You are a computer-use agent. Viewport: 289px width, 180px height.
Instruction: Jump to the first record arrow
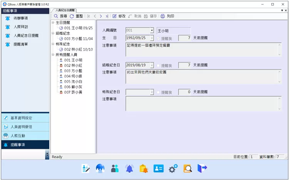coord(89,17)
